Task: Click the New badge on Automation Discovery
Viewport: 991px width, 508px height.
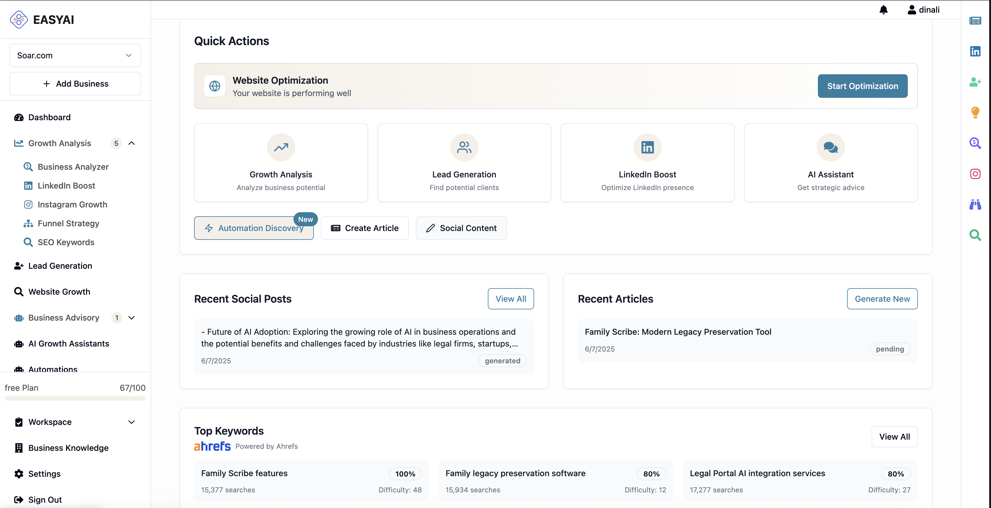Action: (306, 219)
